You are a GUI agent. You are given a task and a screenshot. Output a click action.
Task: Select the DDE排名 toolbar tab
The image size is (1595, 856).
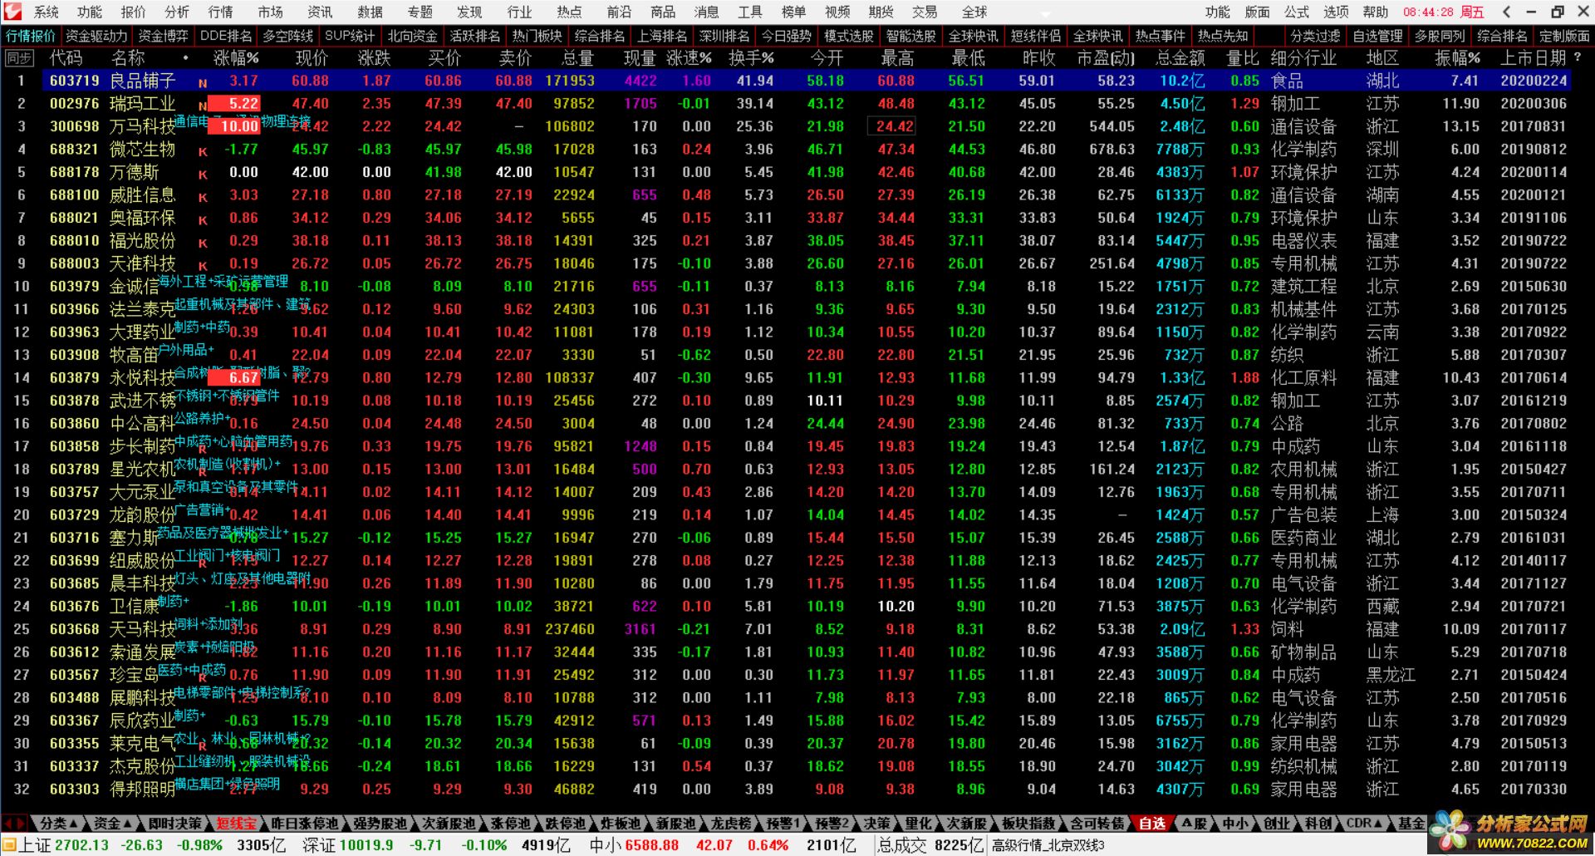pyautogui.click(x=226, y=36)
